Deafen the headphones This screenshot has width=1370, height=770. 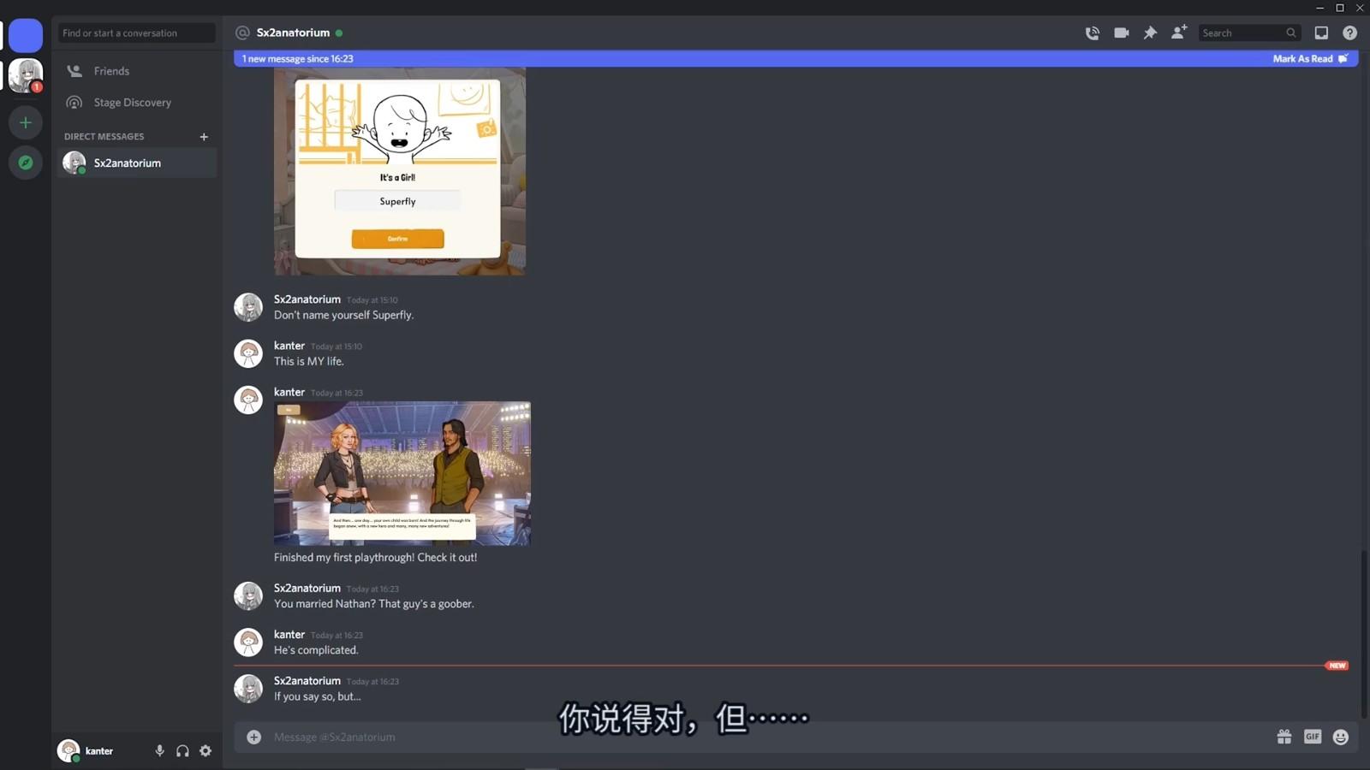click(182, 750)
